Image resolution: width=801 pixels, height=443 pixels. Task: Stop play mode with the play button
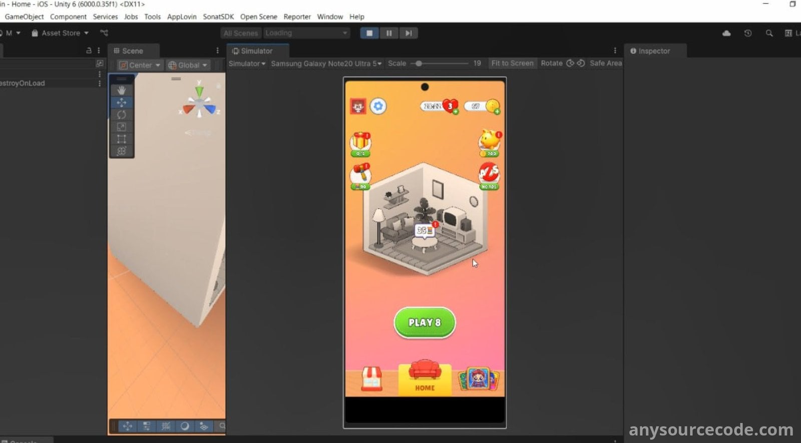(x=369, y=33)
